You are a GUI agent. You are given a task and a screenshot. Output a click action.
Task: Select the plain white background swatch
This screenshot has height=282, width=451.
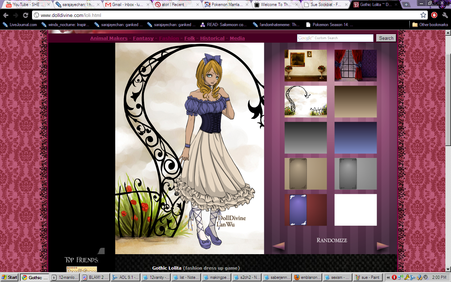[355, 210]
